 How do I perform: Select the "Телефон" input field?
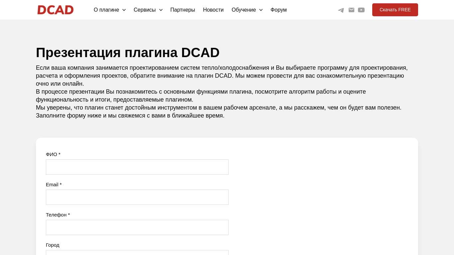tap(137, 227)
